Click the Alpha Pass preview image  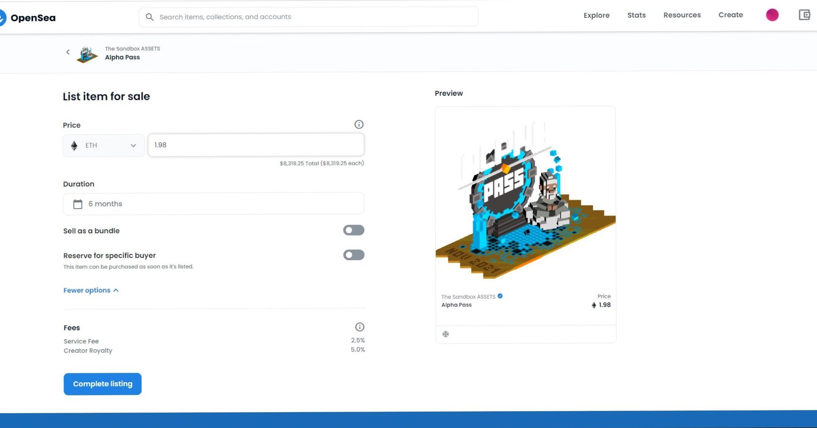[x=526, y=200]
